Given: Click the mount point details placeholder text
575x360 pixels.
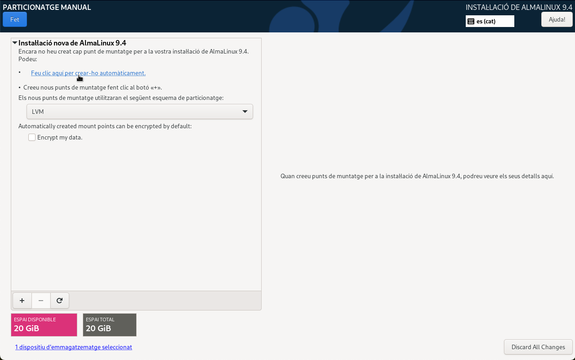Looking at the screenshot, I should click(417, 176).
